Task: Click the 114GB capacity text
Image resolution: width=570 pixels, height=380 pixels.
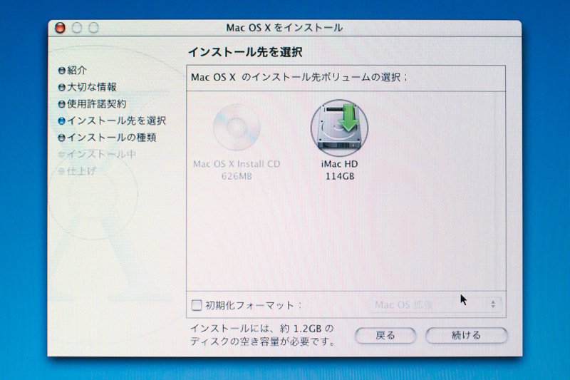Action: coord(340,176)
